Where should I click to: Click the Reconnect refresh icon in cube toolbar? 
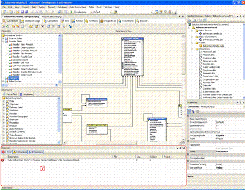[x=8, y=26]
